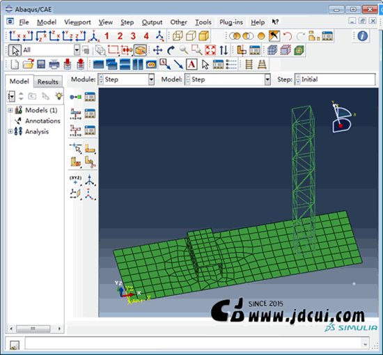Image resolution: width=383 pixels, height=355 pixels.
Task: Click the model tree scroll right arrow
Action: pos(59,329)
